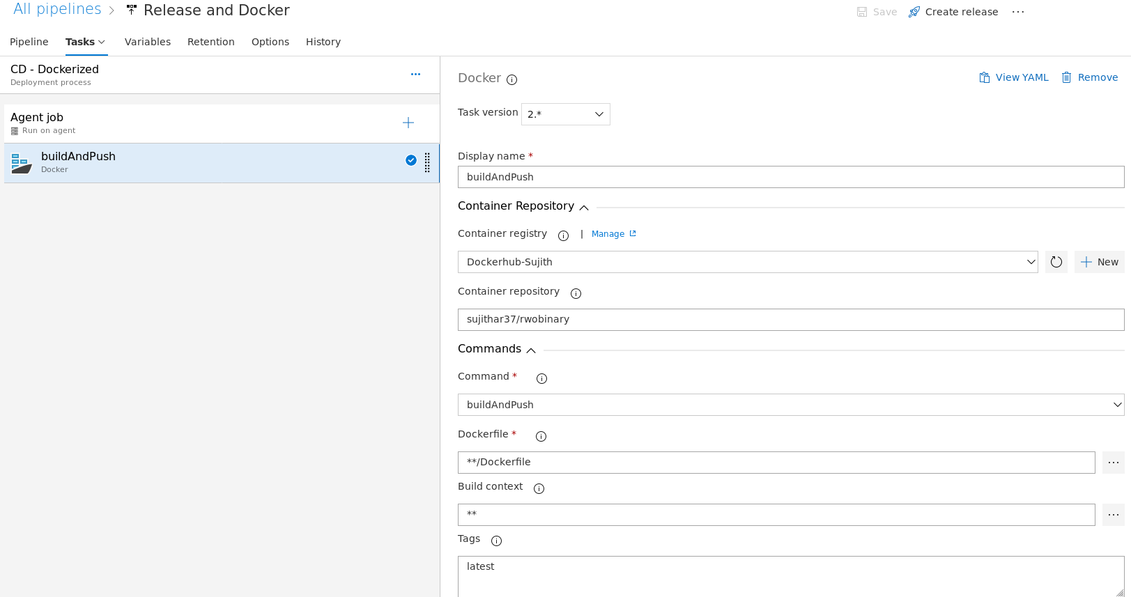Image resolution: width=1131 pixels, height=597 pixels.
Task: Open CD - Dockerized more options ellipsis
Action: pos(415,74)
